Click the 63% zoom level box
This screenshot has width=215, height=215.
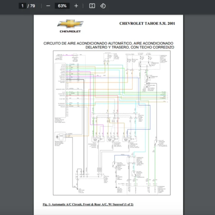coord(62,6)
